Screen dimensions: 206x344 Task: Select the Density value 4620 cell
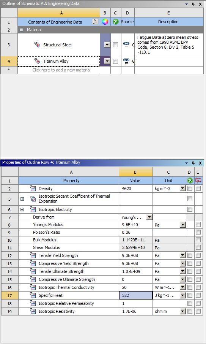[136, 189]
